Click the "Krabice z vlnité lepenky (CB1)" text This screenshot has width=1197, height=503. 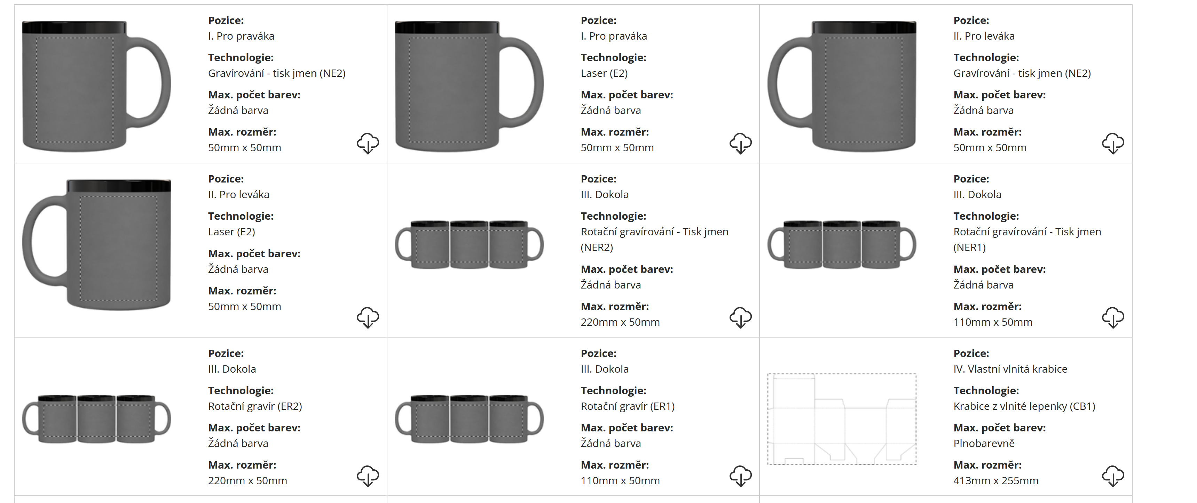(x=1024, y=406)
